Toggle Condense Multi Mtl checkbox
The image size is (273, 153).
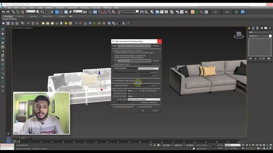(137, 107)
